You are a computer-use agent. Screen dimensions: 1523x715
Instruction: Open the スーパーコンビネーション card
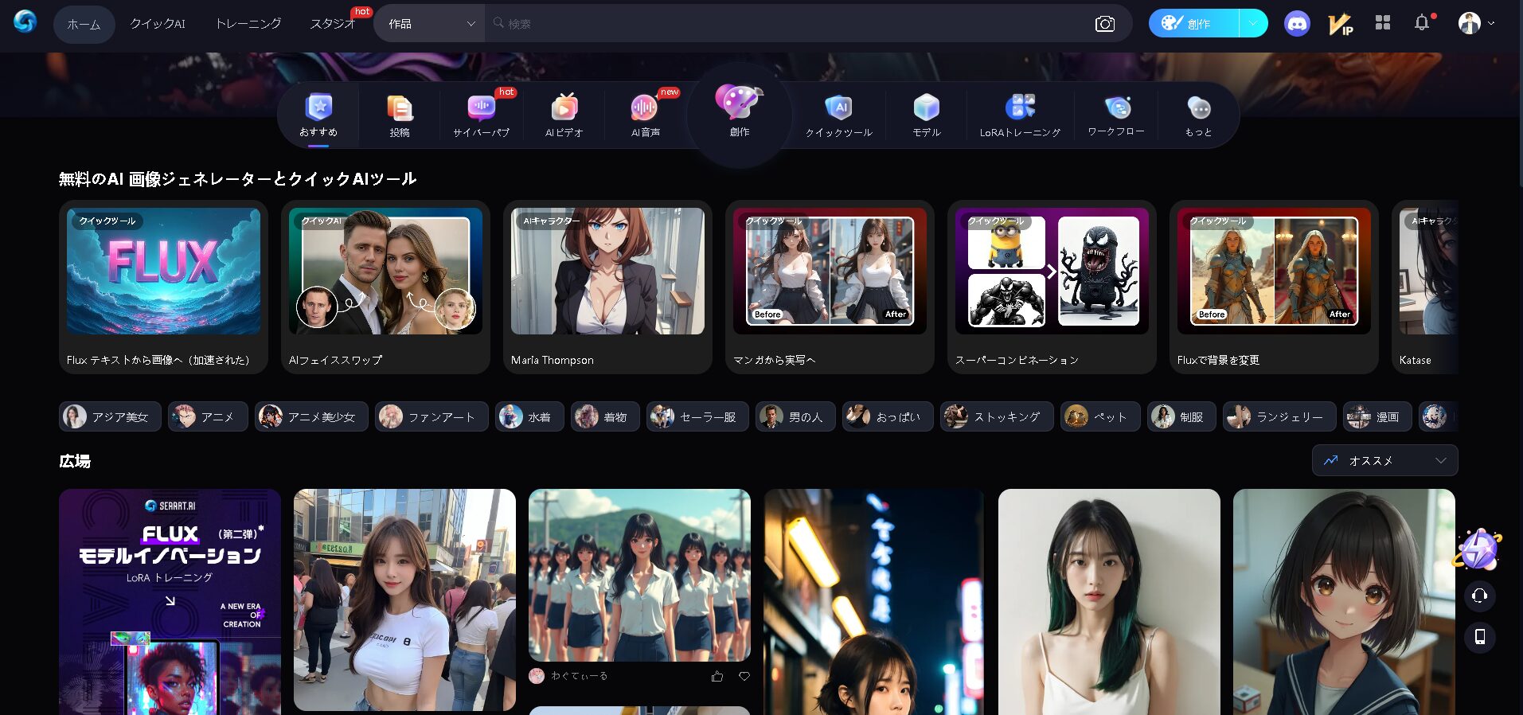click(1052, 287)
